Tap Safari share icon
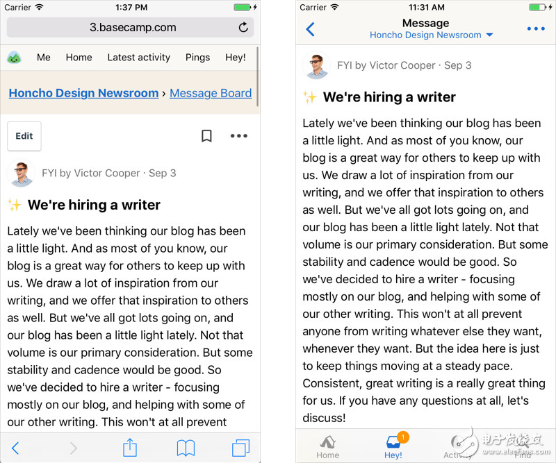Screen dimensions: 556x463 130,448
